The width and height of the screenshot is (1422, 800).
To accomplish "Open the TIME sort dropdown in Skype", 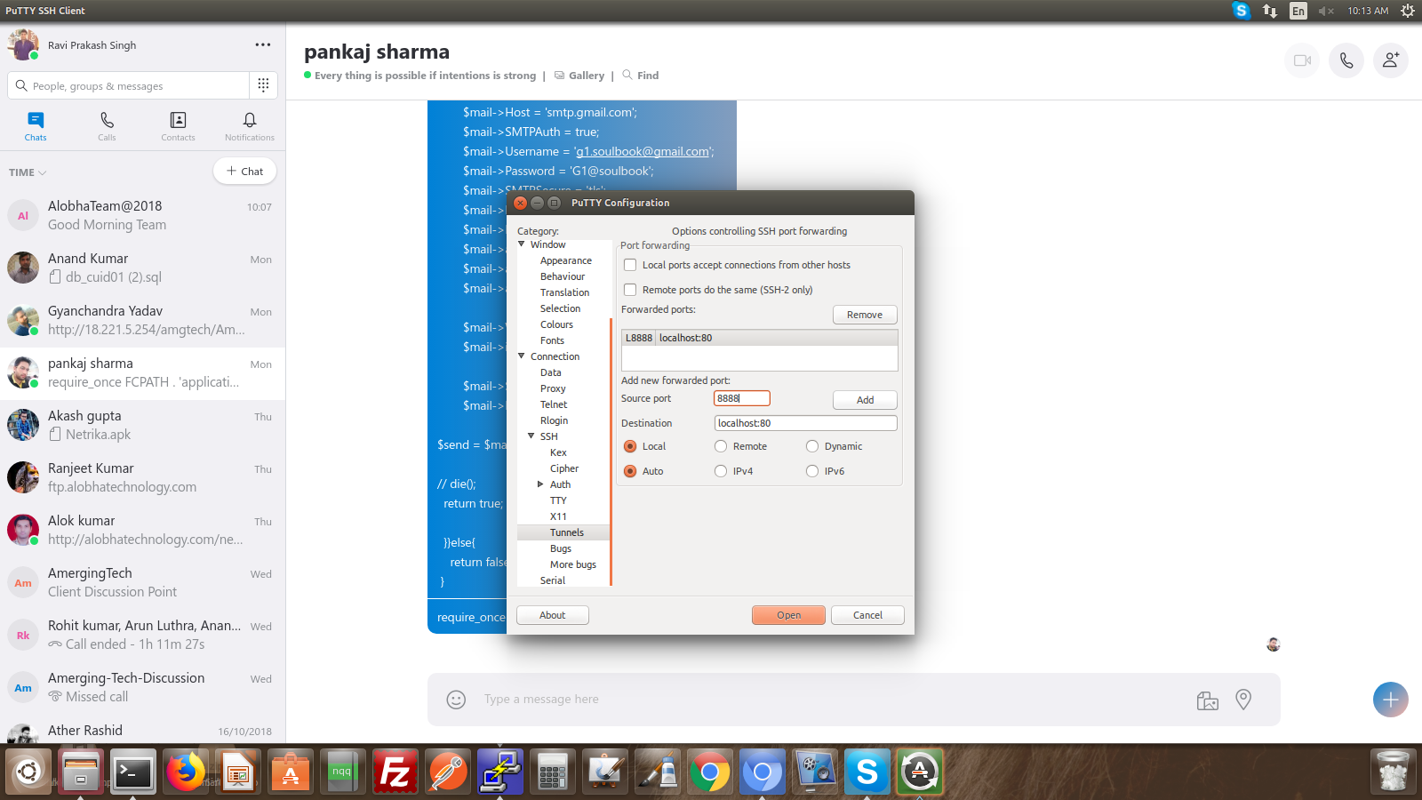I will pos(28,172).
